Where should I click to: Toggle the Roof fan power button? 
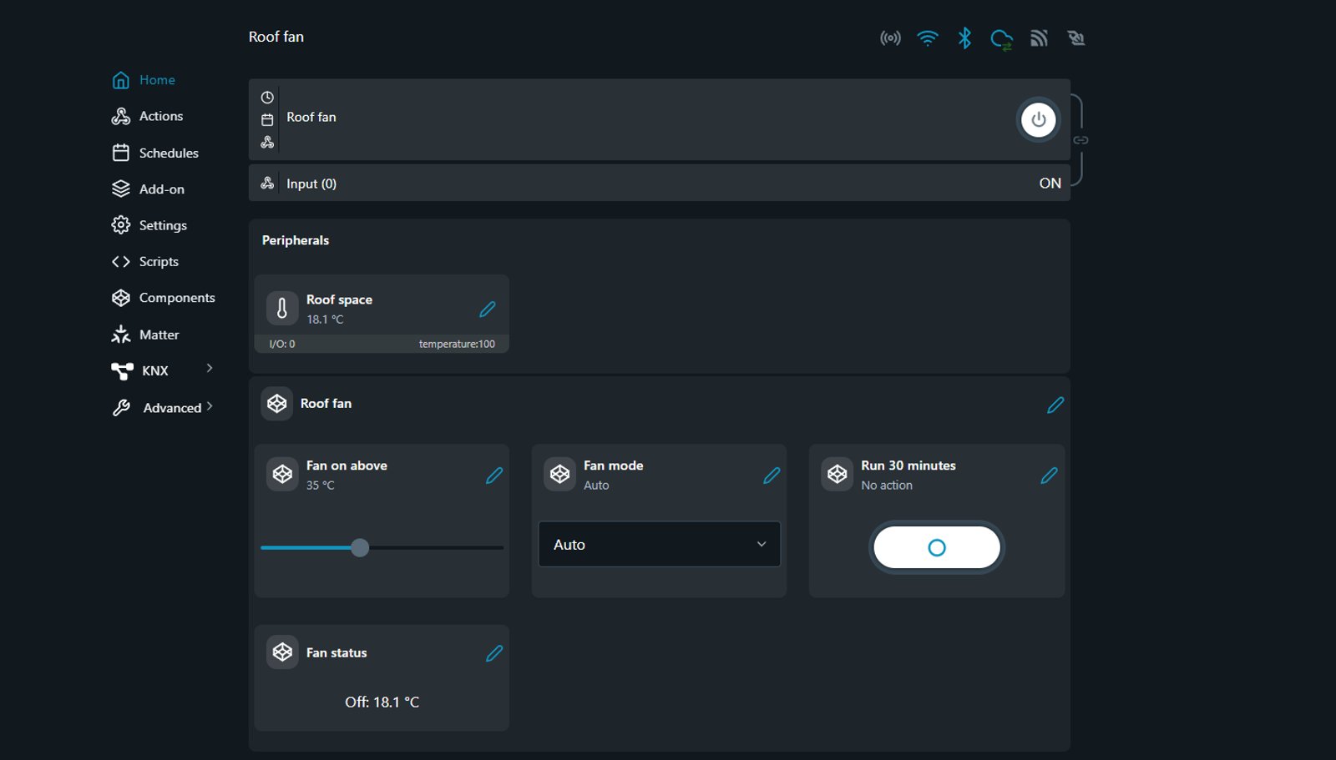(1038, 119)
